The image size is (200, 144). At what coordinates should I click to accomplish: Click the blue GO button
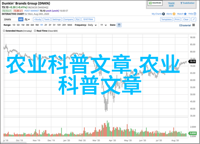coord(21,20)
